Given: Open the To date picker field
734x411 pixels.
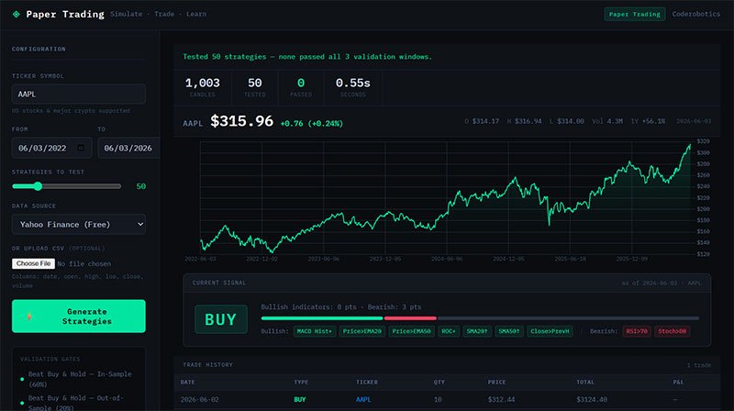Looking at the screenshot, I should [x=128, y=148].
